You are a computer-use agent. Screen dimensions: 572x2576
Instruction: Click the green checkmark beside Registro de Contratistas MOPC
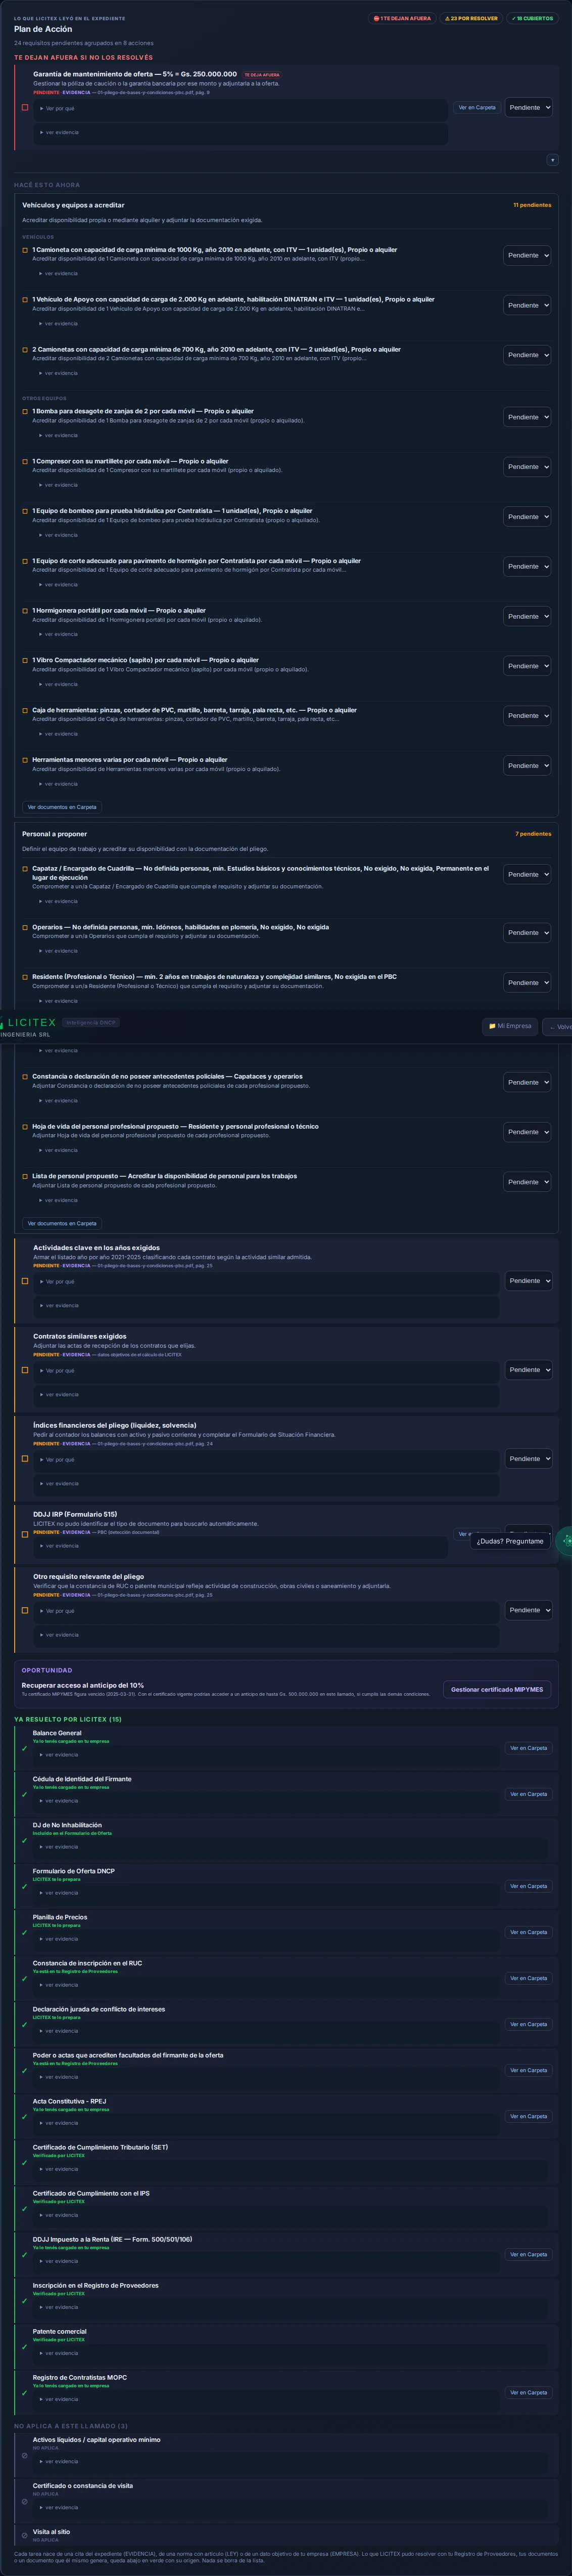[25, 2393]
